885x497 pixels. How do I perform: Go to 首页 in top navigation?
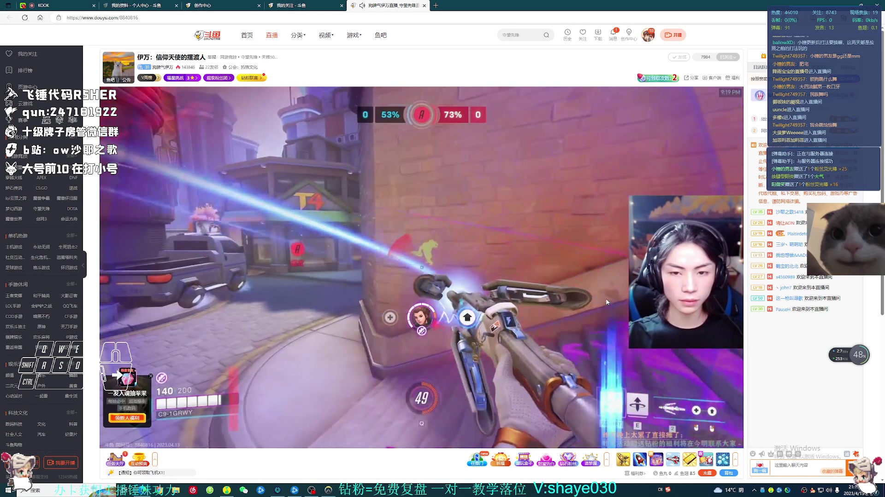point(247,35)
